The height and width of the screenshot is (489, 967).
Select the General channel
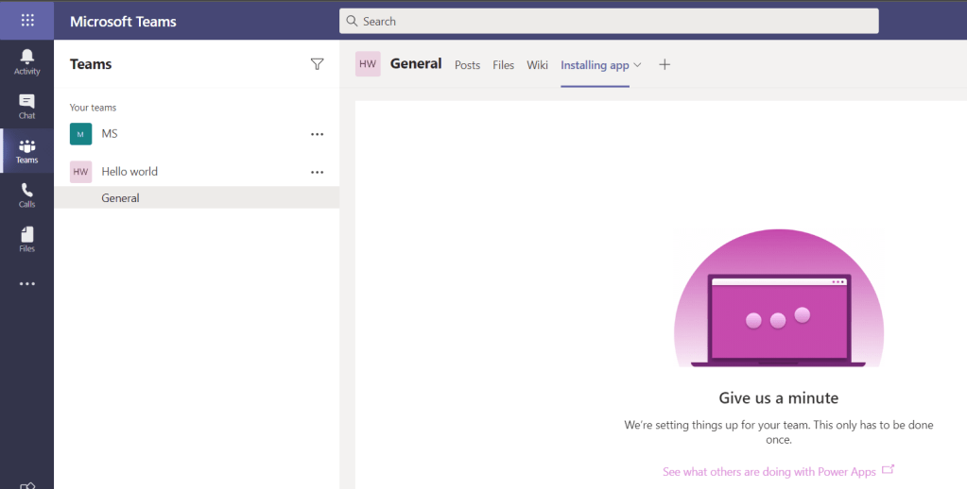click(x=120, y=198)
